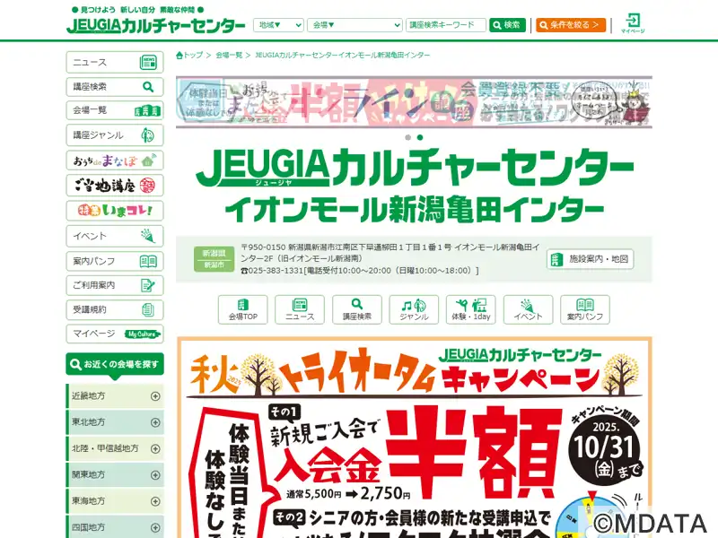This screenshot has width=718, height=538.
Task: Click the 半額 campaign top banner
Action: [414, 102]
